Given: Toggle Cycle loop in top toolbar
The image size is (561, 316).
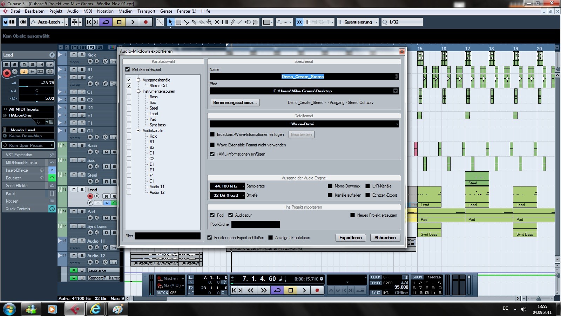Looking at the screenshot, I should click(106, 22).
